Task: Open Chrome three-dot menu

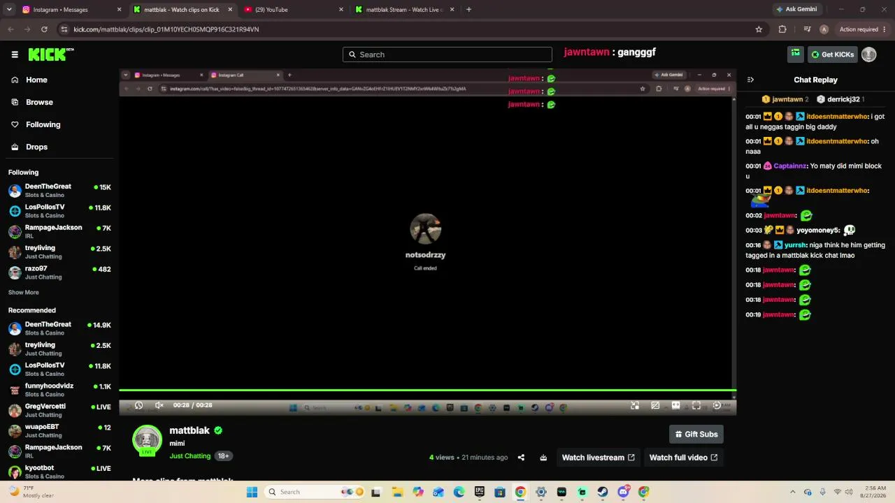Action: tap(886, 29)
